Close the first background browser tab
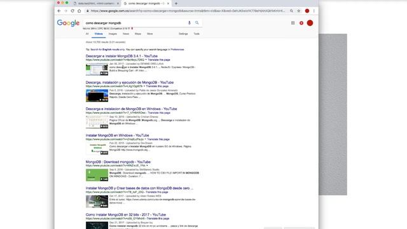407x229 pixels. point(118,3)
